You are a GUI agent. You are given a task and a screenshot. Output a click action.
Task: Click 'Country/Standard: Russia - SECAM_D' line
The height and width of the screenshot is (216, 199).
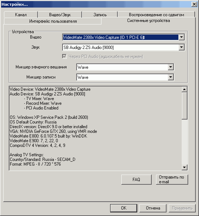tap(43, 159)
